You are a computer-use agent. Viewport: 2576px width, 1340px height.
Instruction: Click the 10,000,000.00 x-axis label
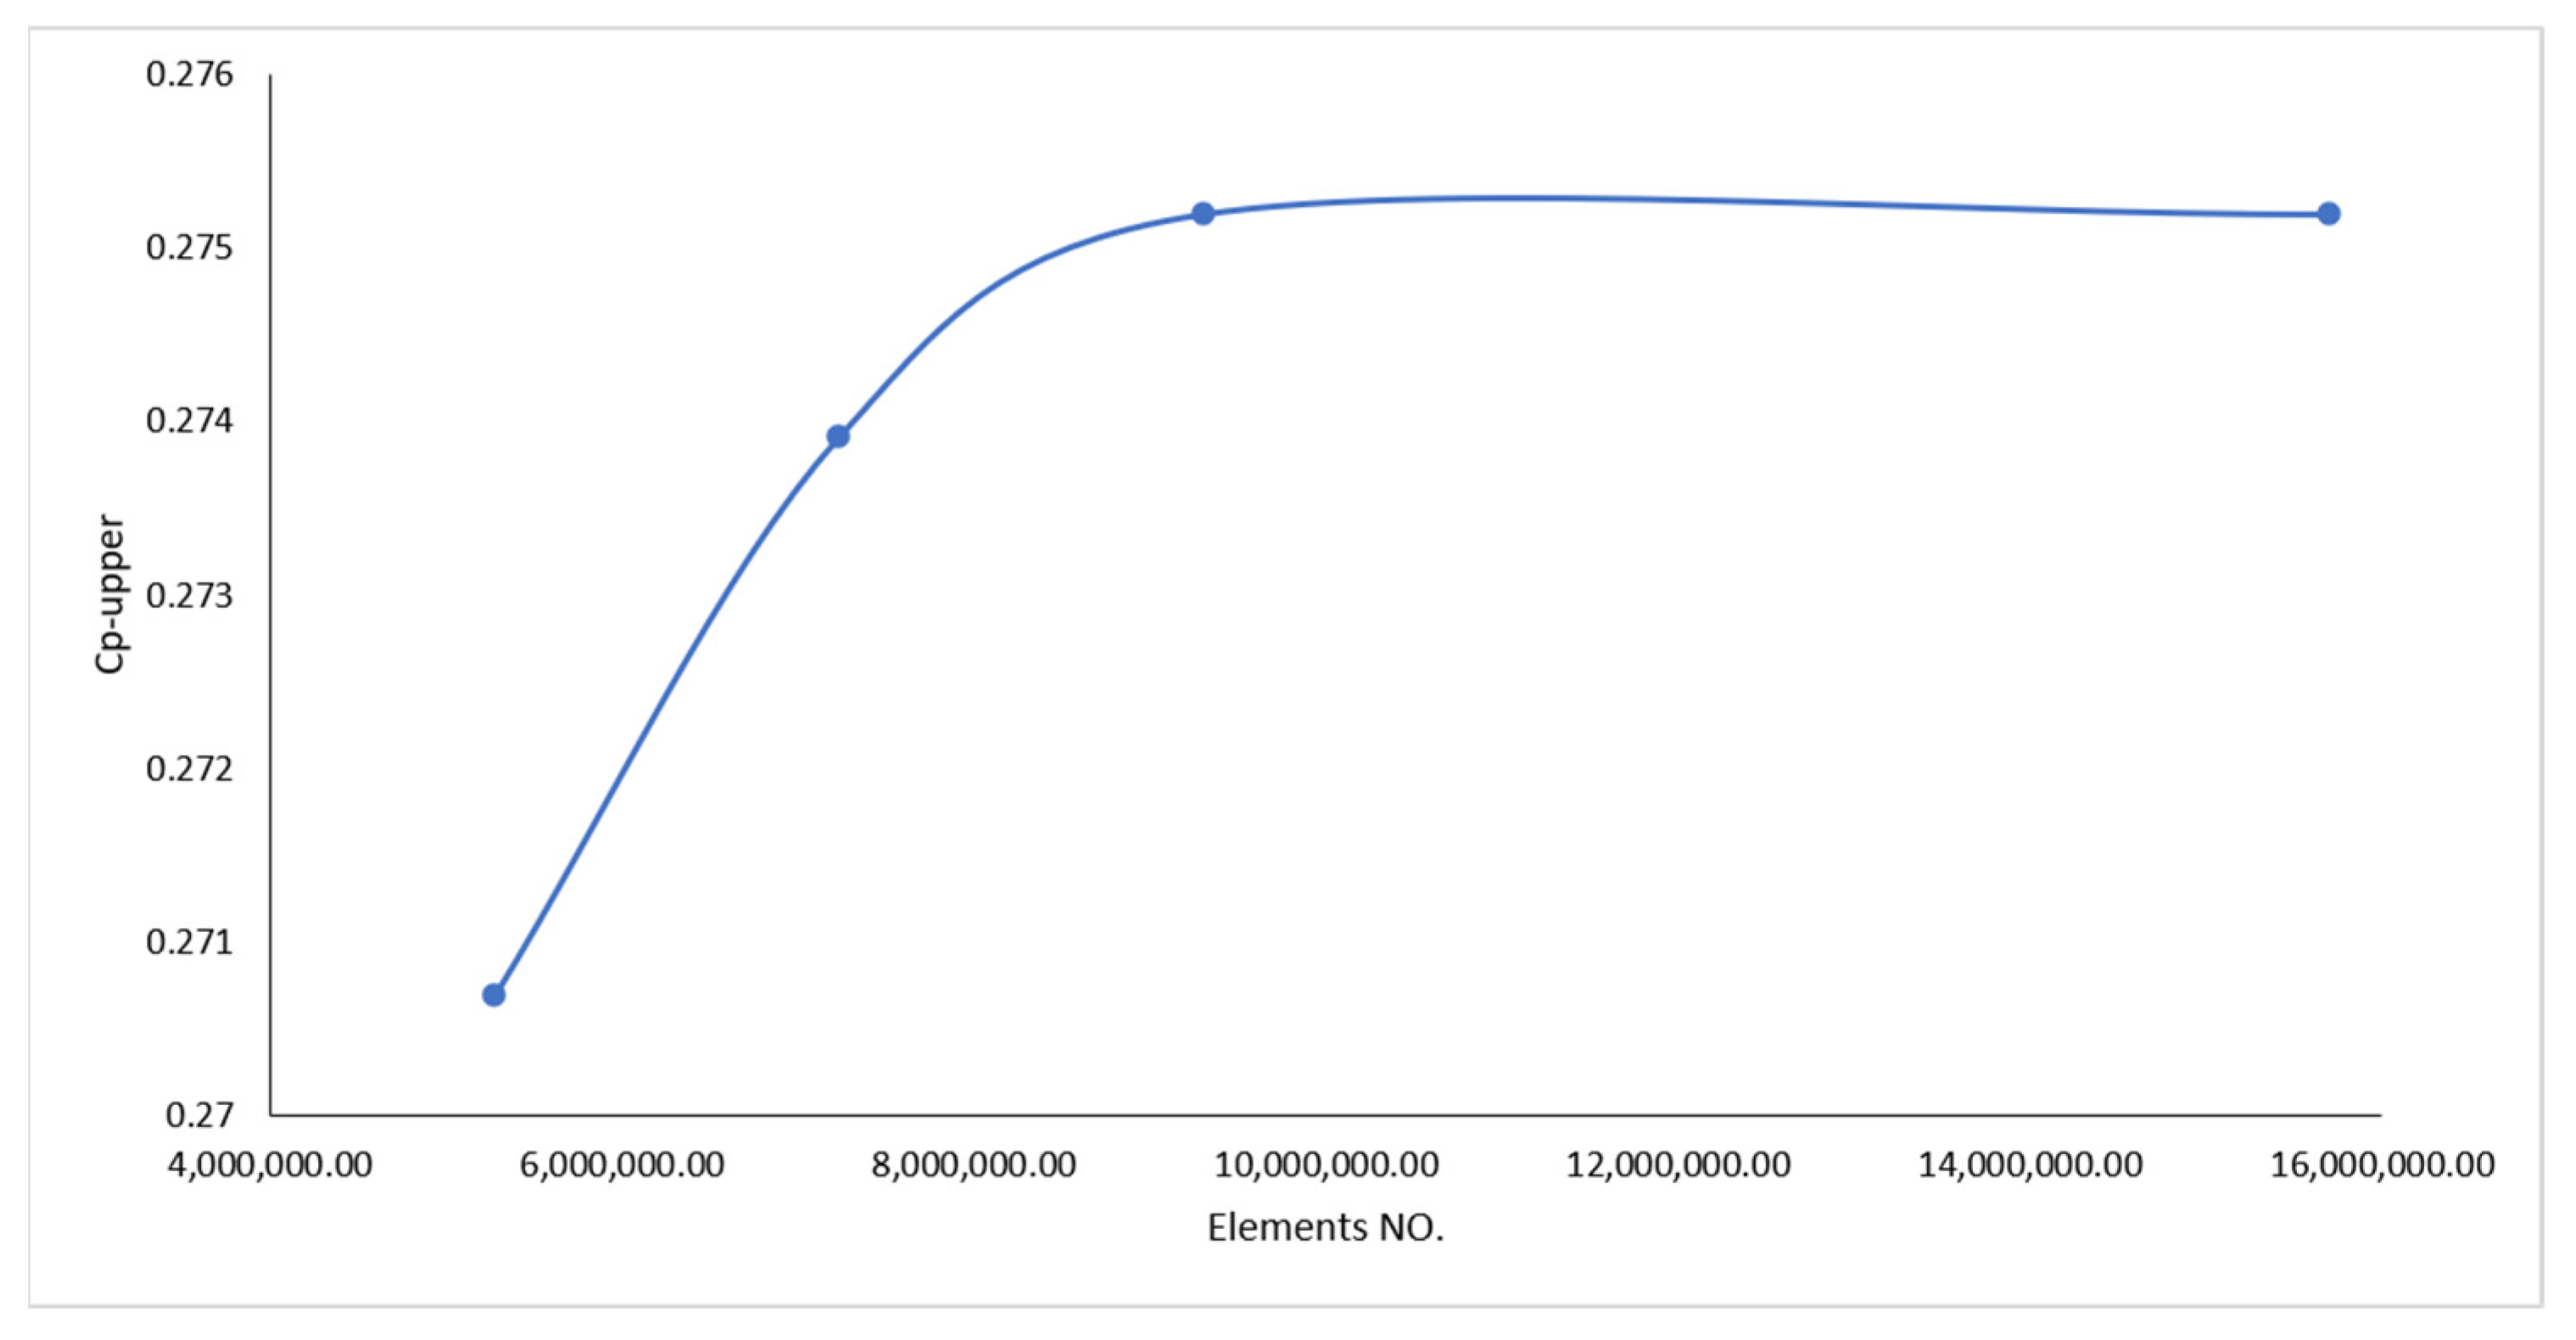click(x=1326, y=1164)
